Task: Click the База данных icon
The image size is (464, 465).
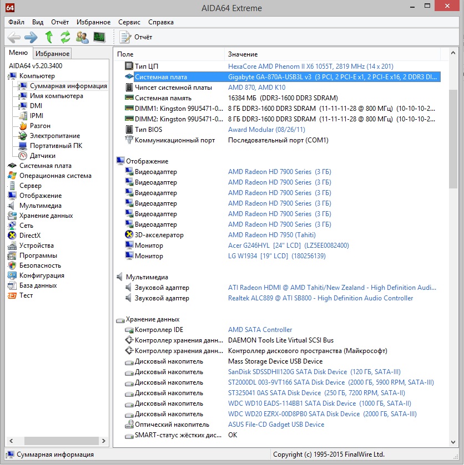Action: point(12,285)
